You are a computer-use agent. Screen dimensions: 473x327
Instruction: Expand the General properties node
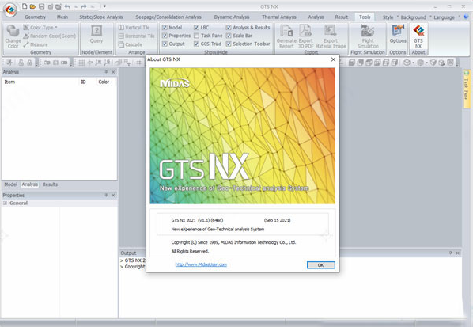5,203
